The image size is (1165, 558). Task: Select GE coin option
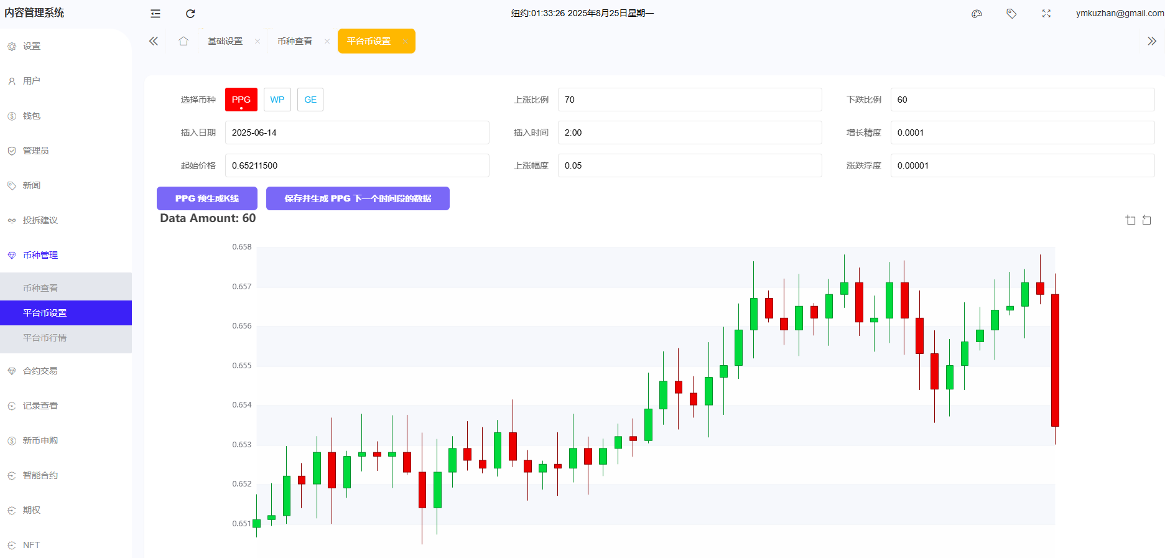(310, 100)
